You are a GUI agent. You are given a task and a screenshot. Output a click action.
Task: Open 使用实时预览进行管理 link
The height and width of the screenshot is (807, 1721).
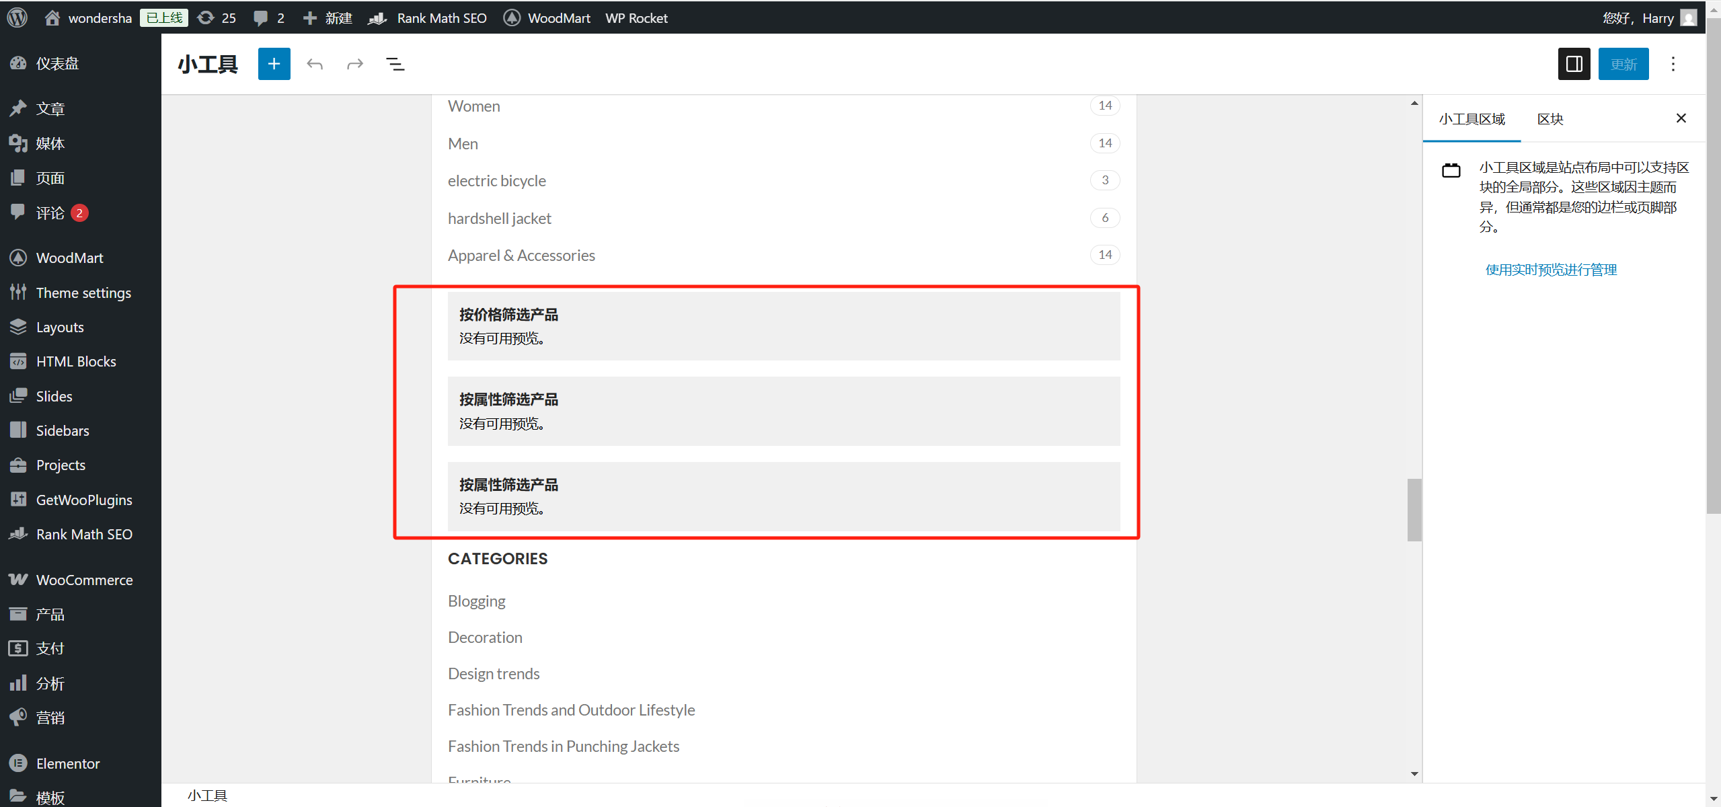point(1550,269)
